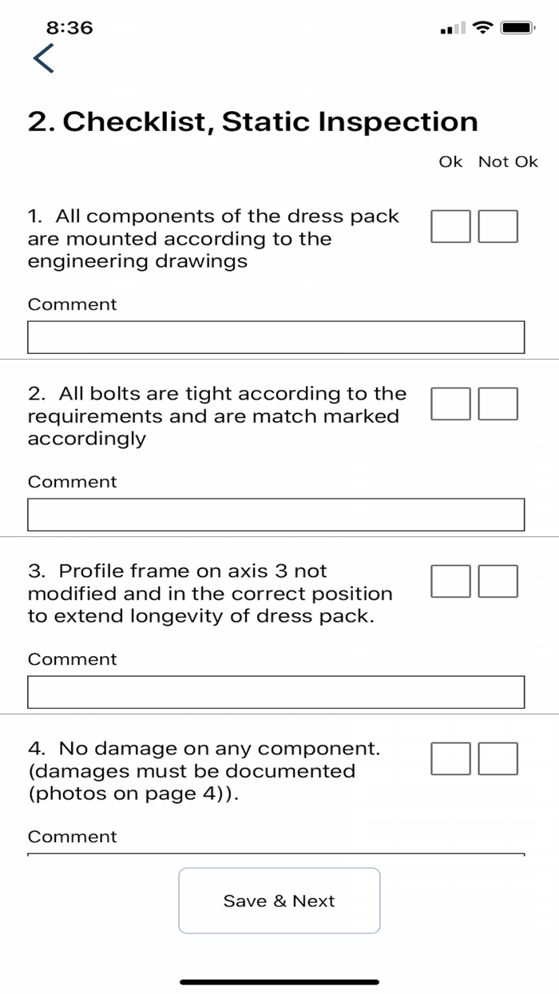Tap the Not Ok column header
This screenshot has height=994, width=559.
[508, 162]
